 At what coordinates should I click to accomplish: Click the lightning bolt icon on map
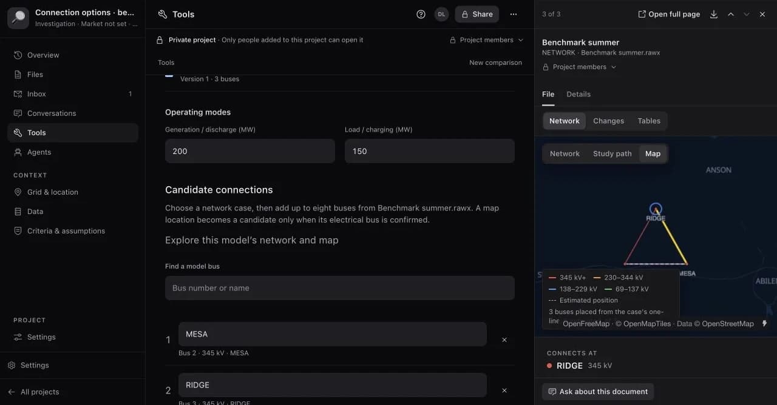[764, 324]
